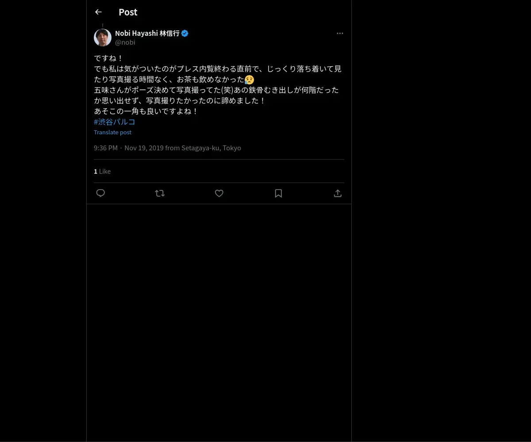This screenshot has height=442, width=531.
Task: Open the share post icon
Action: tap(338, 193)
